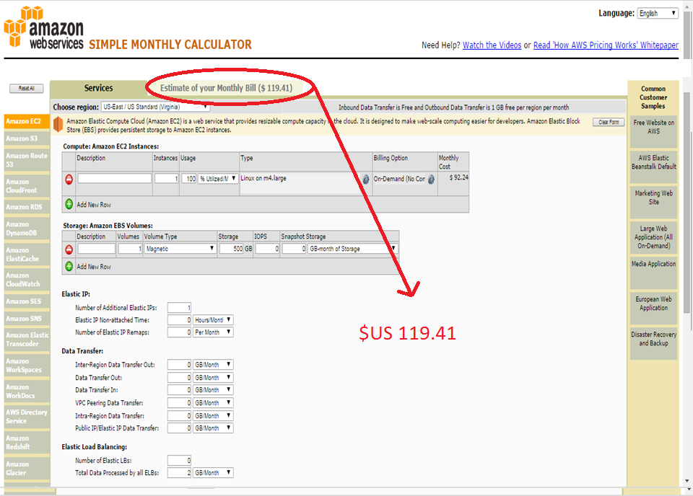This screenshot has height=496, width=693.
Task: Load Large Web Application (All On-Demand) sample
Action: point(654,238)
